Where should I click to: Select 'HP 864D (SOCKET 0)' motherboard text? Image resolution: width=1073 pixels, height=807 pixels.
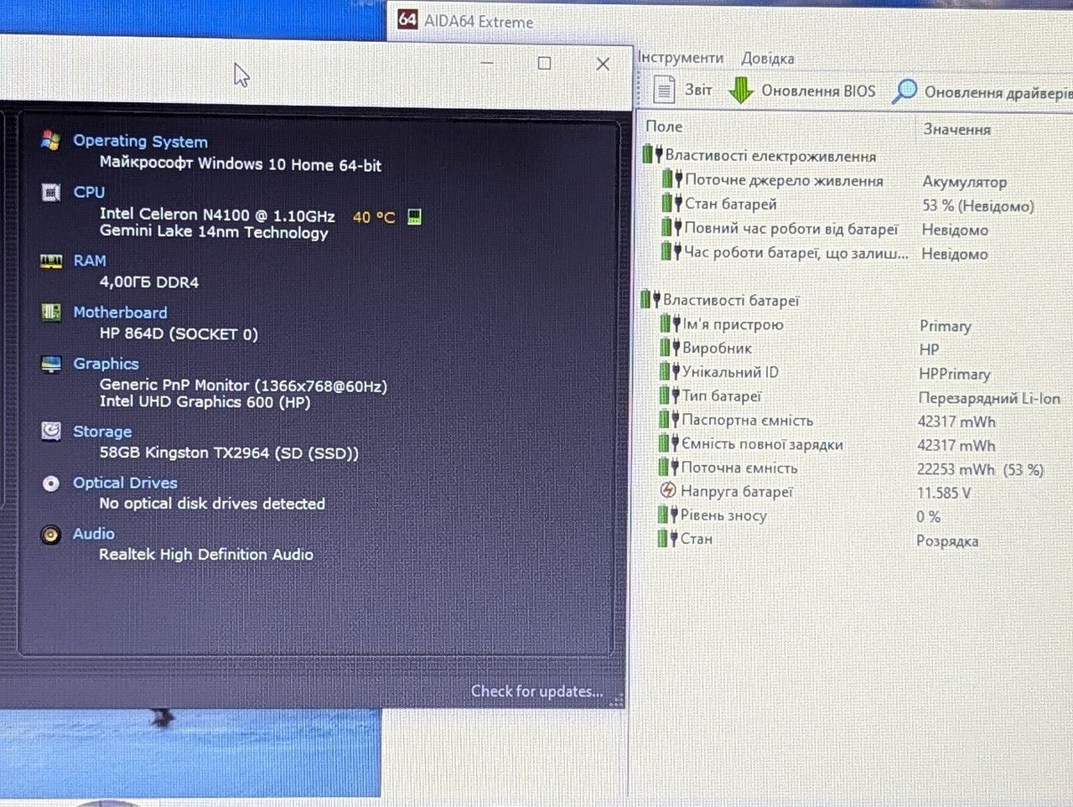(179, 334)
